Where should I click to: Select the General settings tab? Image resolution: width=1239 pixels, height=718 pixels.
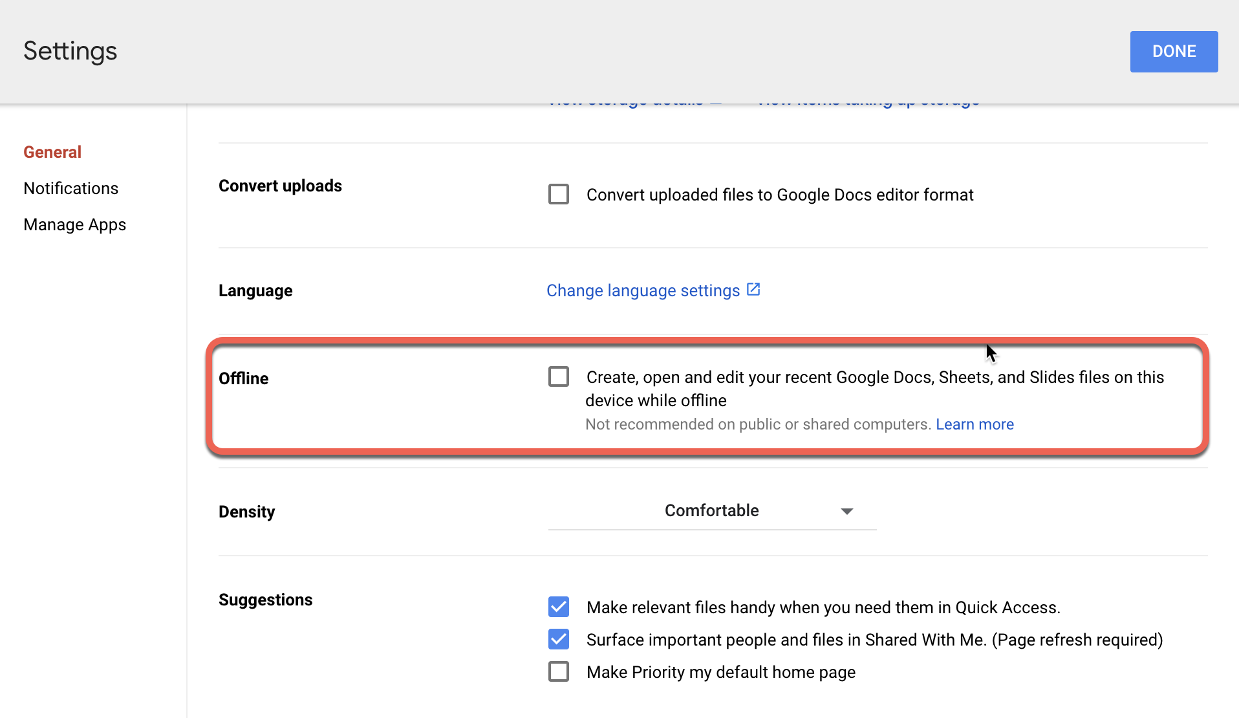coord(52,152)
